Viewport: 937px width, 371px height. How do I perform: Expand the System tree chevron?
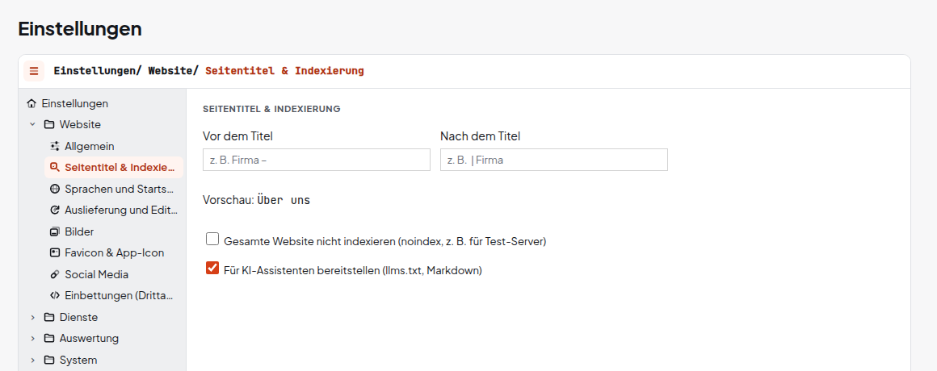(33, 360)
